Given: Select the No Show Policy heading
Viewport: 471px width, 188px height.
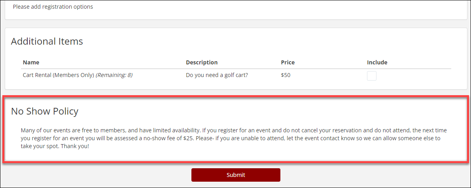Looking at the screenshot, I should 45,111.
